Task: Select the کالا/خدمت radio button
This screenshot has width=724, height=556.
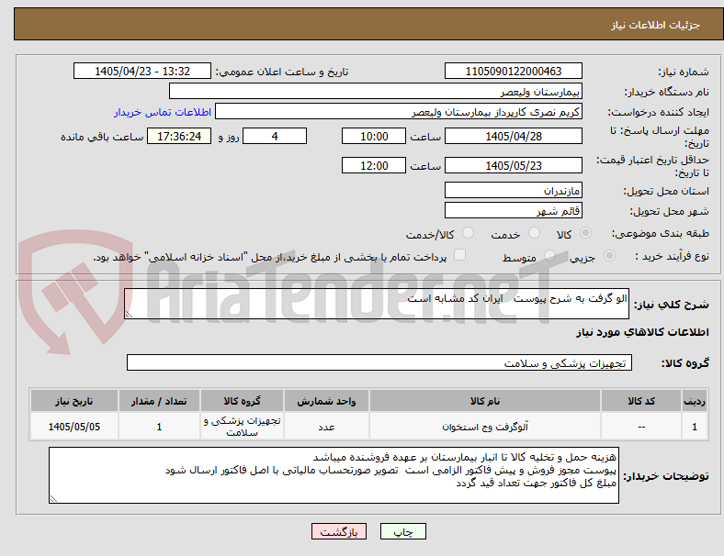Action: point(468,233)
